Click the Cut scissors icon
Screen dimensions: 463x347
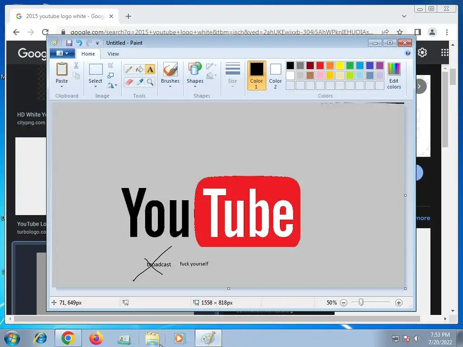[x=76, y=66]
